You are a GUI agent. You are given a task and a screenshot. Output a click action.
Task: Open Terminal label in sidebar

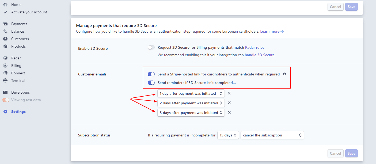pos(18,81)
